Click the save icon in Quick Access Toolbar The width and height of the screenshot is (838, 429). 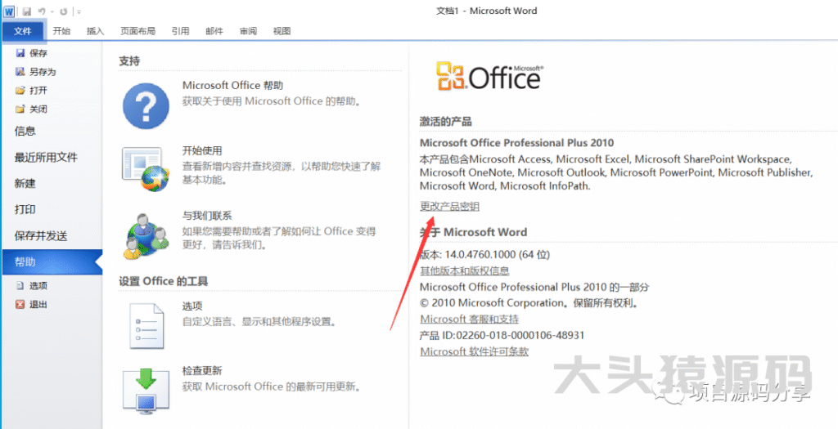click(x=27, y=11)
